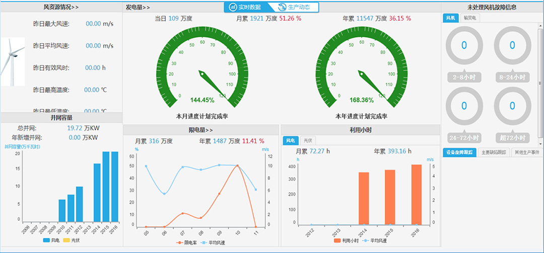Image resolution: width=544 pixels, height=253 pixels.
Task: Toggle 光伏 legend in grid capacity chart
Action: coord(71,240)
